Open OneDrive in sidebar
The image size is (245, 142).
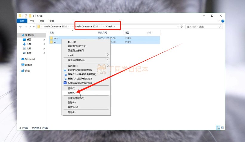[30, 59]
